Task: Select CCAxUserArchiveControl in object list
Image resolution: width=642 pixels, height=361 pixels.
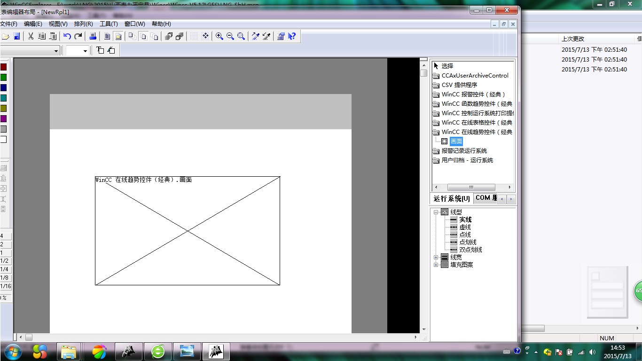Action: [x=475, y=76]
